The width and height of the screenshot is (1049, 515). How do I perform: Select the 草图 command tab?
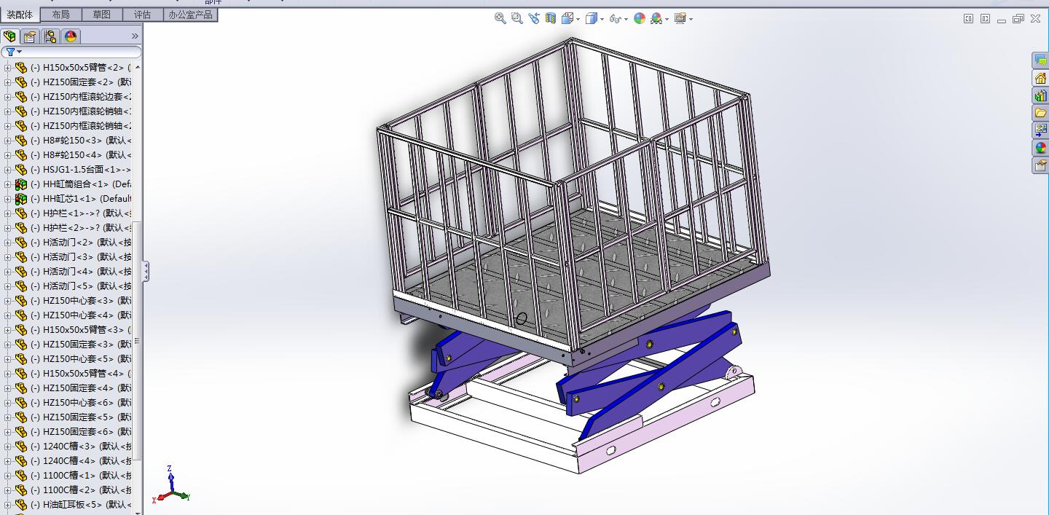click(x=102, y=15)
